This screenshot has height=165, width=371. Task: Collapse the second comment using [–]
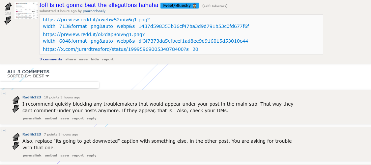pyautogui.click(x=4, y=131)
